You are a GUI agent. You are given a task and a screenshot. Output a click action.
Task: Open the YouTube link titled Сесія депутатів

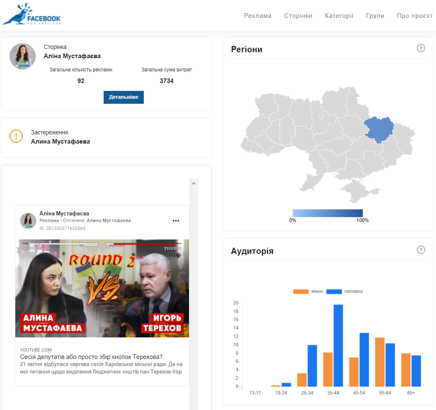click(91, 357)
